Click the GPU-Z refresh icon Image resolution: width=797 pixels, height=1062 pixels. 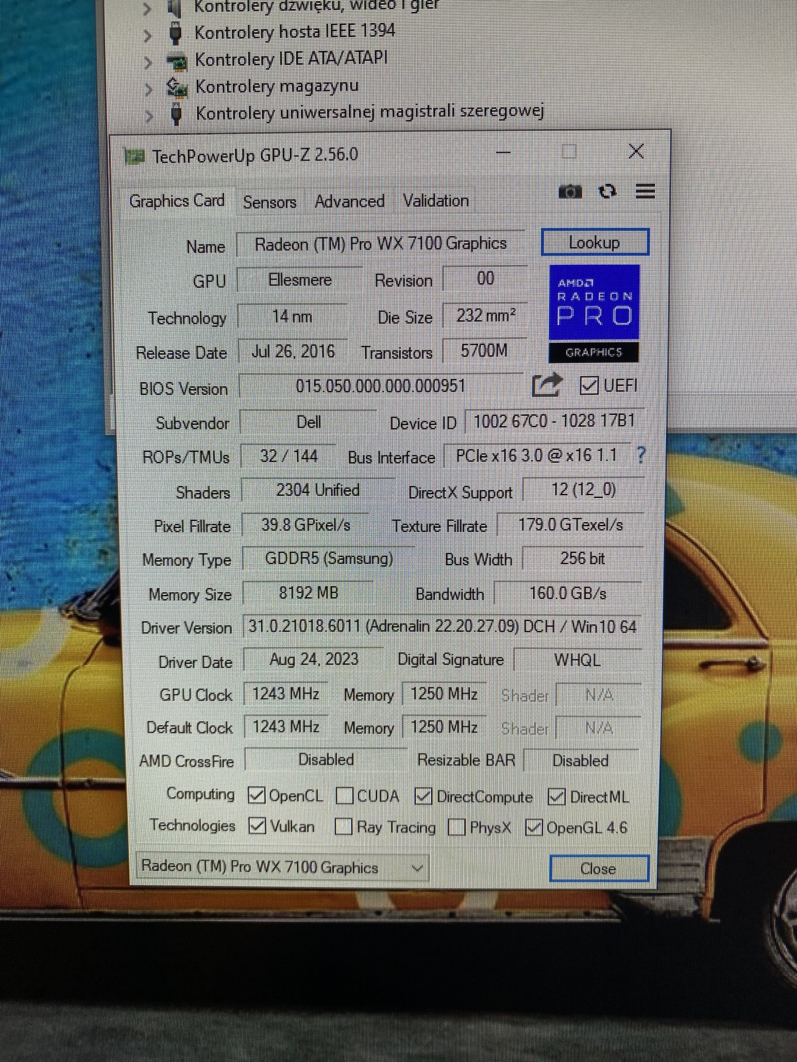(607, 191)
